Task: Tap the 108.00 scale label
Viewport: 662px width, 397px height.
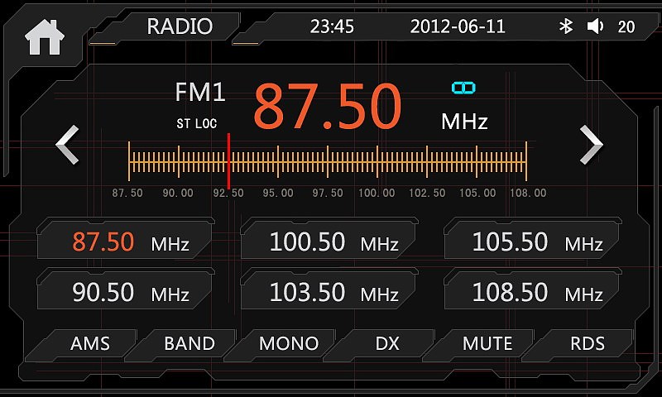Action: click(528, 194)
